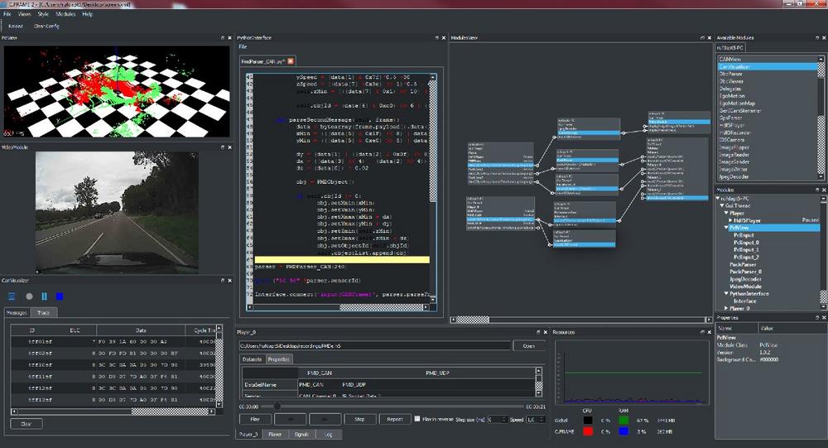Click the first blue icon in CanVisualizer toolbar
Viewport: 828px width, 448px height.
13,296
